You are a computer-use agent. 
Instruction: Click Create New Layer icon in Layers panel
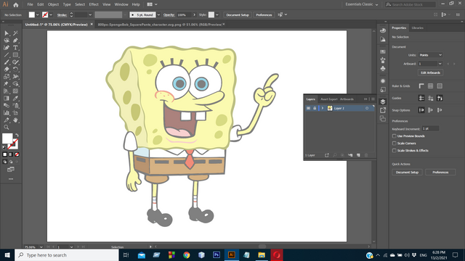358,155
